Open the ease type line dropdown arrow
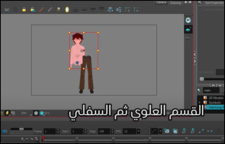This screenshot has width=225, height=144. click(x=160, y=131)
